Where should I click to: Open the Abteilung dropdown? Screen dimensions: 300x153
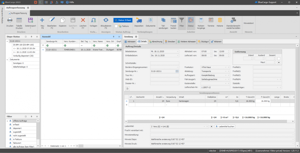[225, 71]
